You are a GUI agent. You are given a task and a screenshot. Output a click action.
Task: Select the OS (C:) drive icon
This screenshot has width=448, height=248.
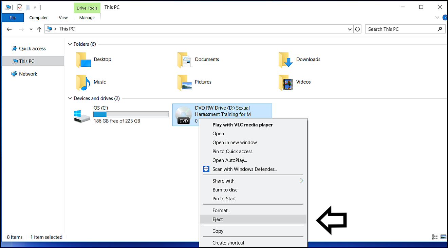click(82, 115)
